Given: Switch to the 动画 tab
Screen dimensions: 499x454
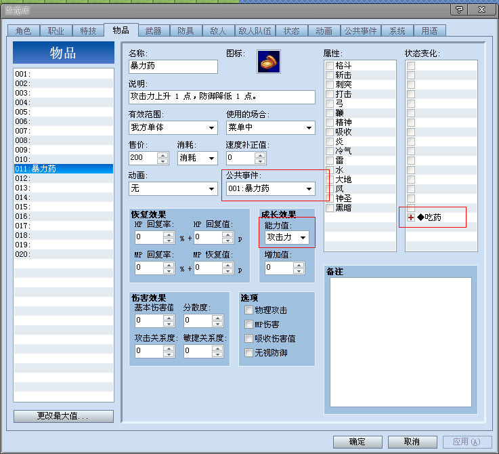Looking at the screenshot, I should [324, 31].
